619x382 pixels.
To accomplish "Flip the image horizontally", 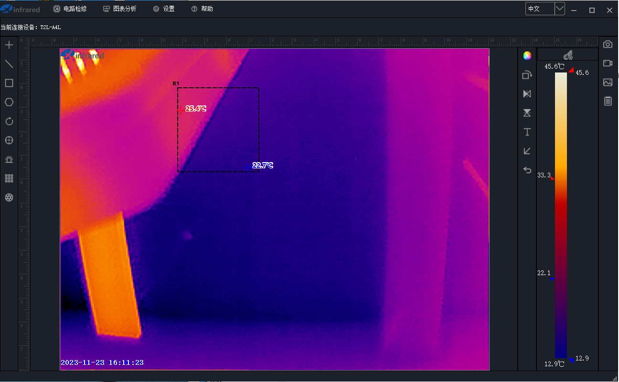I will [527, 94].
